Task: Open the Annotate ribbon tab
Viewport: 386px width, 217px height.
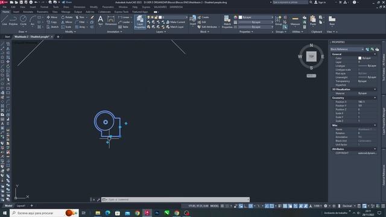Action: coord(28,12)
